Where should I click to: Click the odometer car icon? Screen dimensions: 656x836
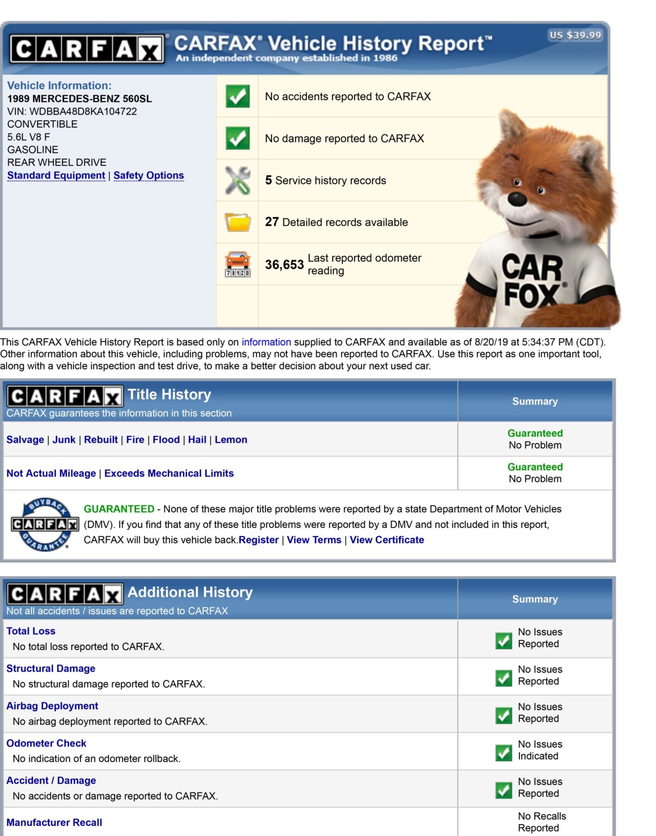[238, 265]
